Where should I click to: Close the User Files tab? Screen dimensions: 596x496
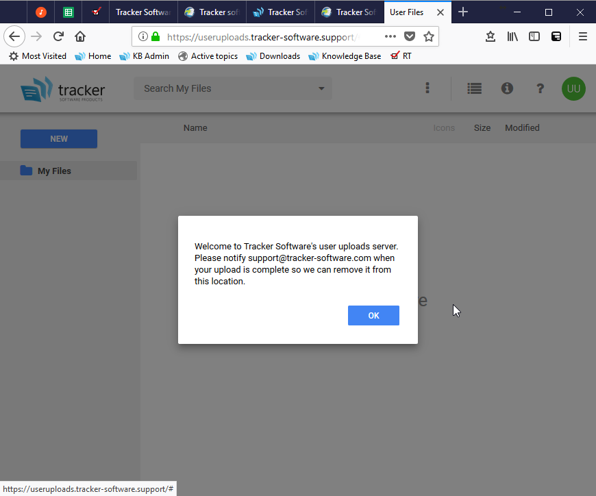coord(440,12)
